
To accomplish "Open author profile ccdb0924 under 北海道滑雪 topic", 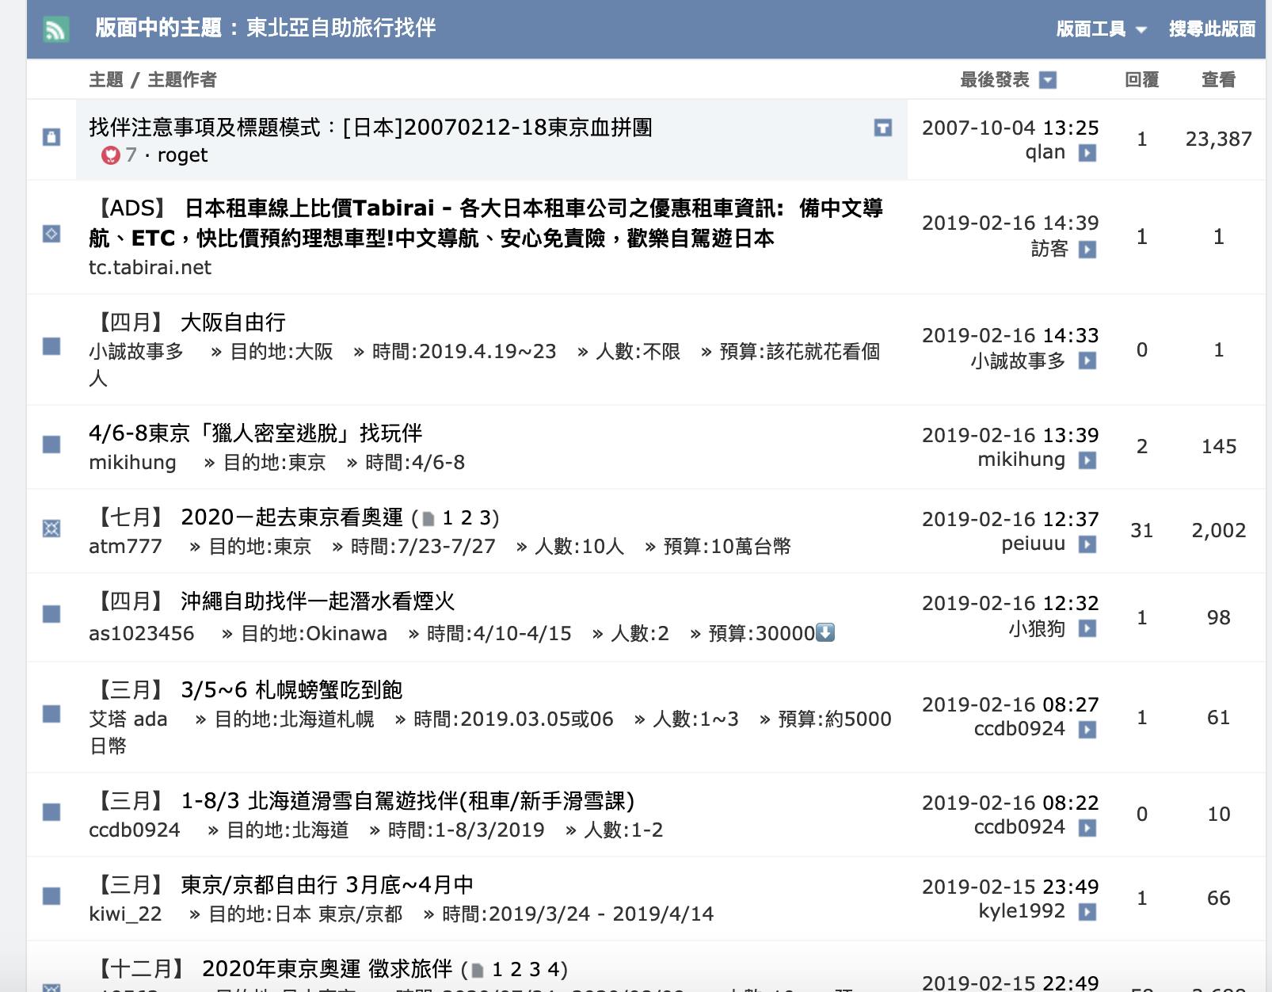I will (x=134, y=830).
